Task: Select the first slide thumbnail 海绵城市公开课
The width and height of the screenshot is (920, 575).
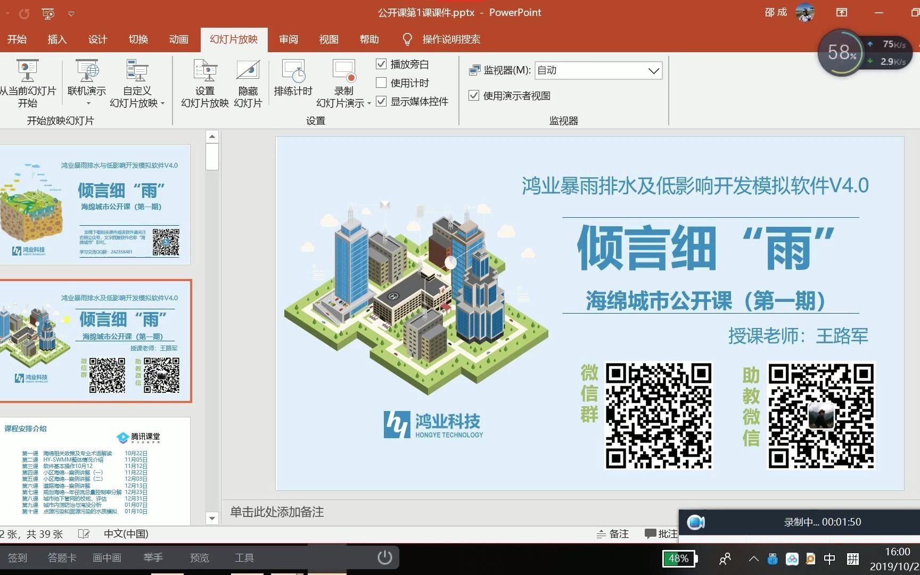Action: click(x=95, y=205)
